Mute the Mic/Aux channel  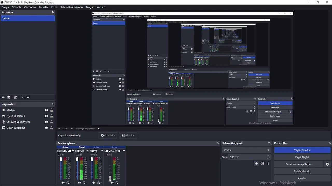coord(79,183)
